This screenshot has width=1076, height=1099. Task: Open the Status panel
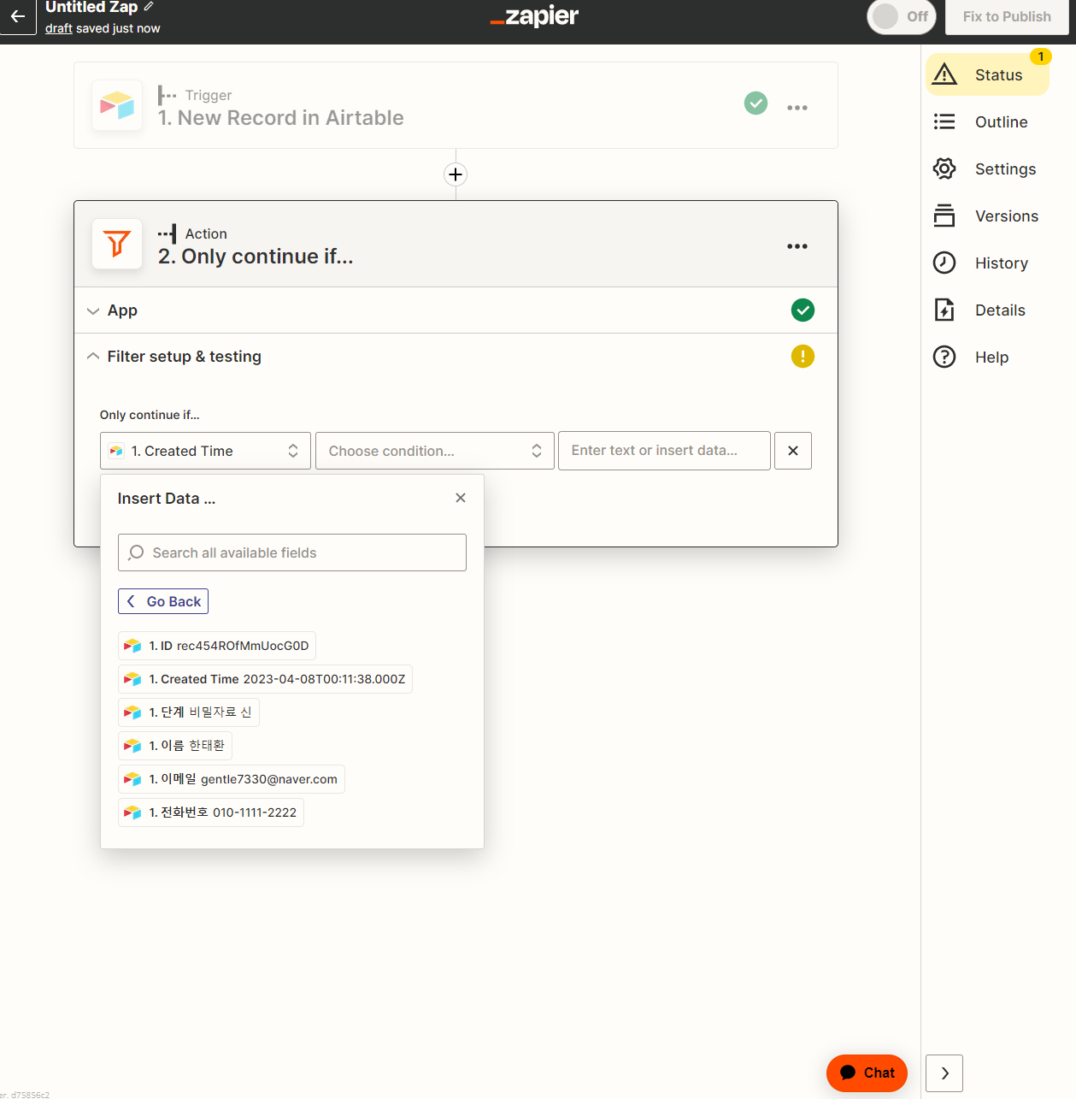(987, 74)
